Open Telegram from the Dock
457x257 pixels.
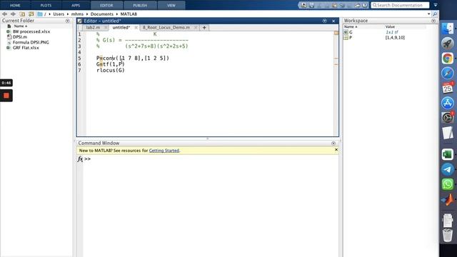point(448,169)
